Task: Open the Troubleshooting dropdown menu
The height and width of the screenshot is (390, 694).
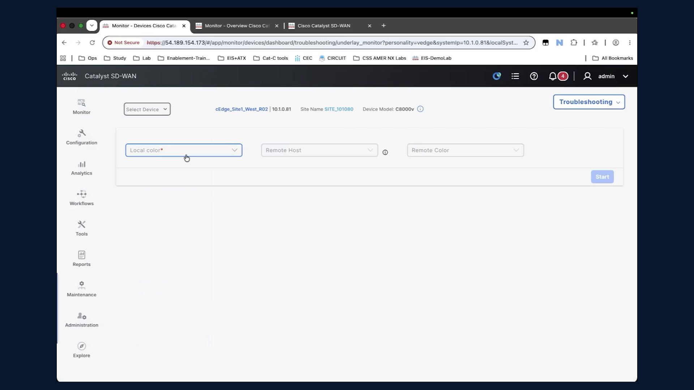Action: click(x=589, y=102)
